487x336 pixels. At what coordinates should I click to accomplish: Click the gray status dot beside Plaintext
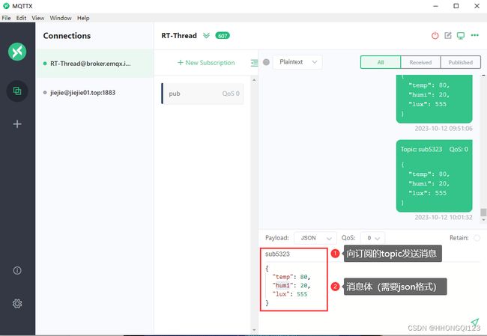[x=266, y=62]
